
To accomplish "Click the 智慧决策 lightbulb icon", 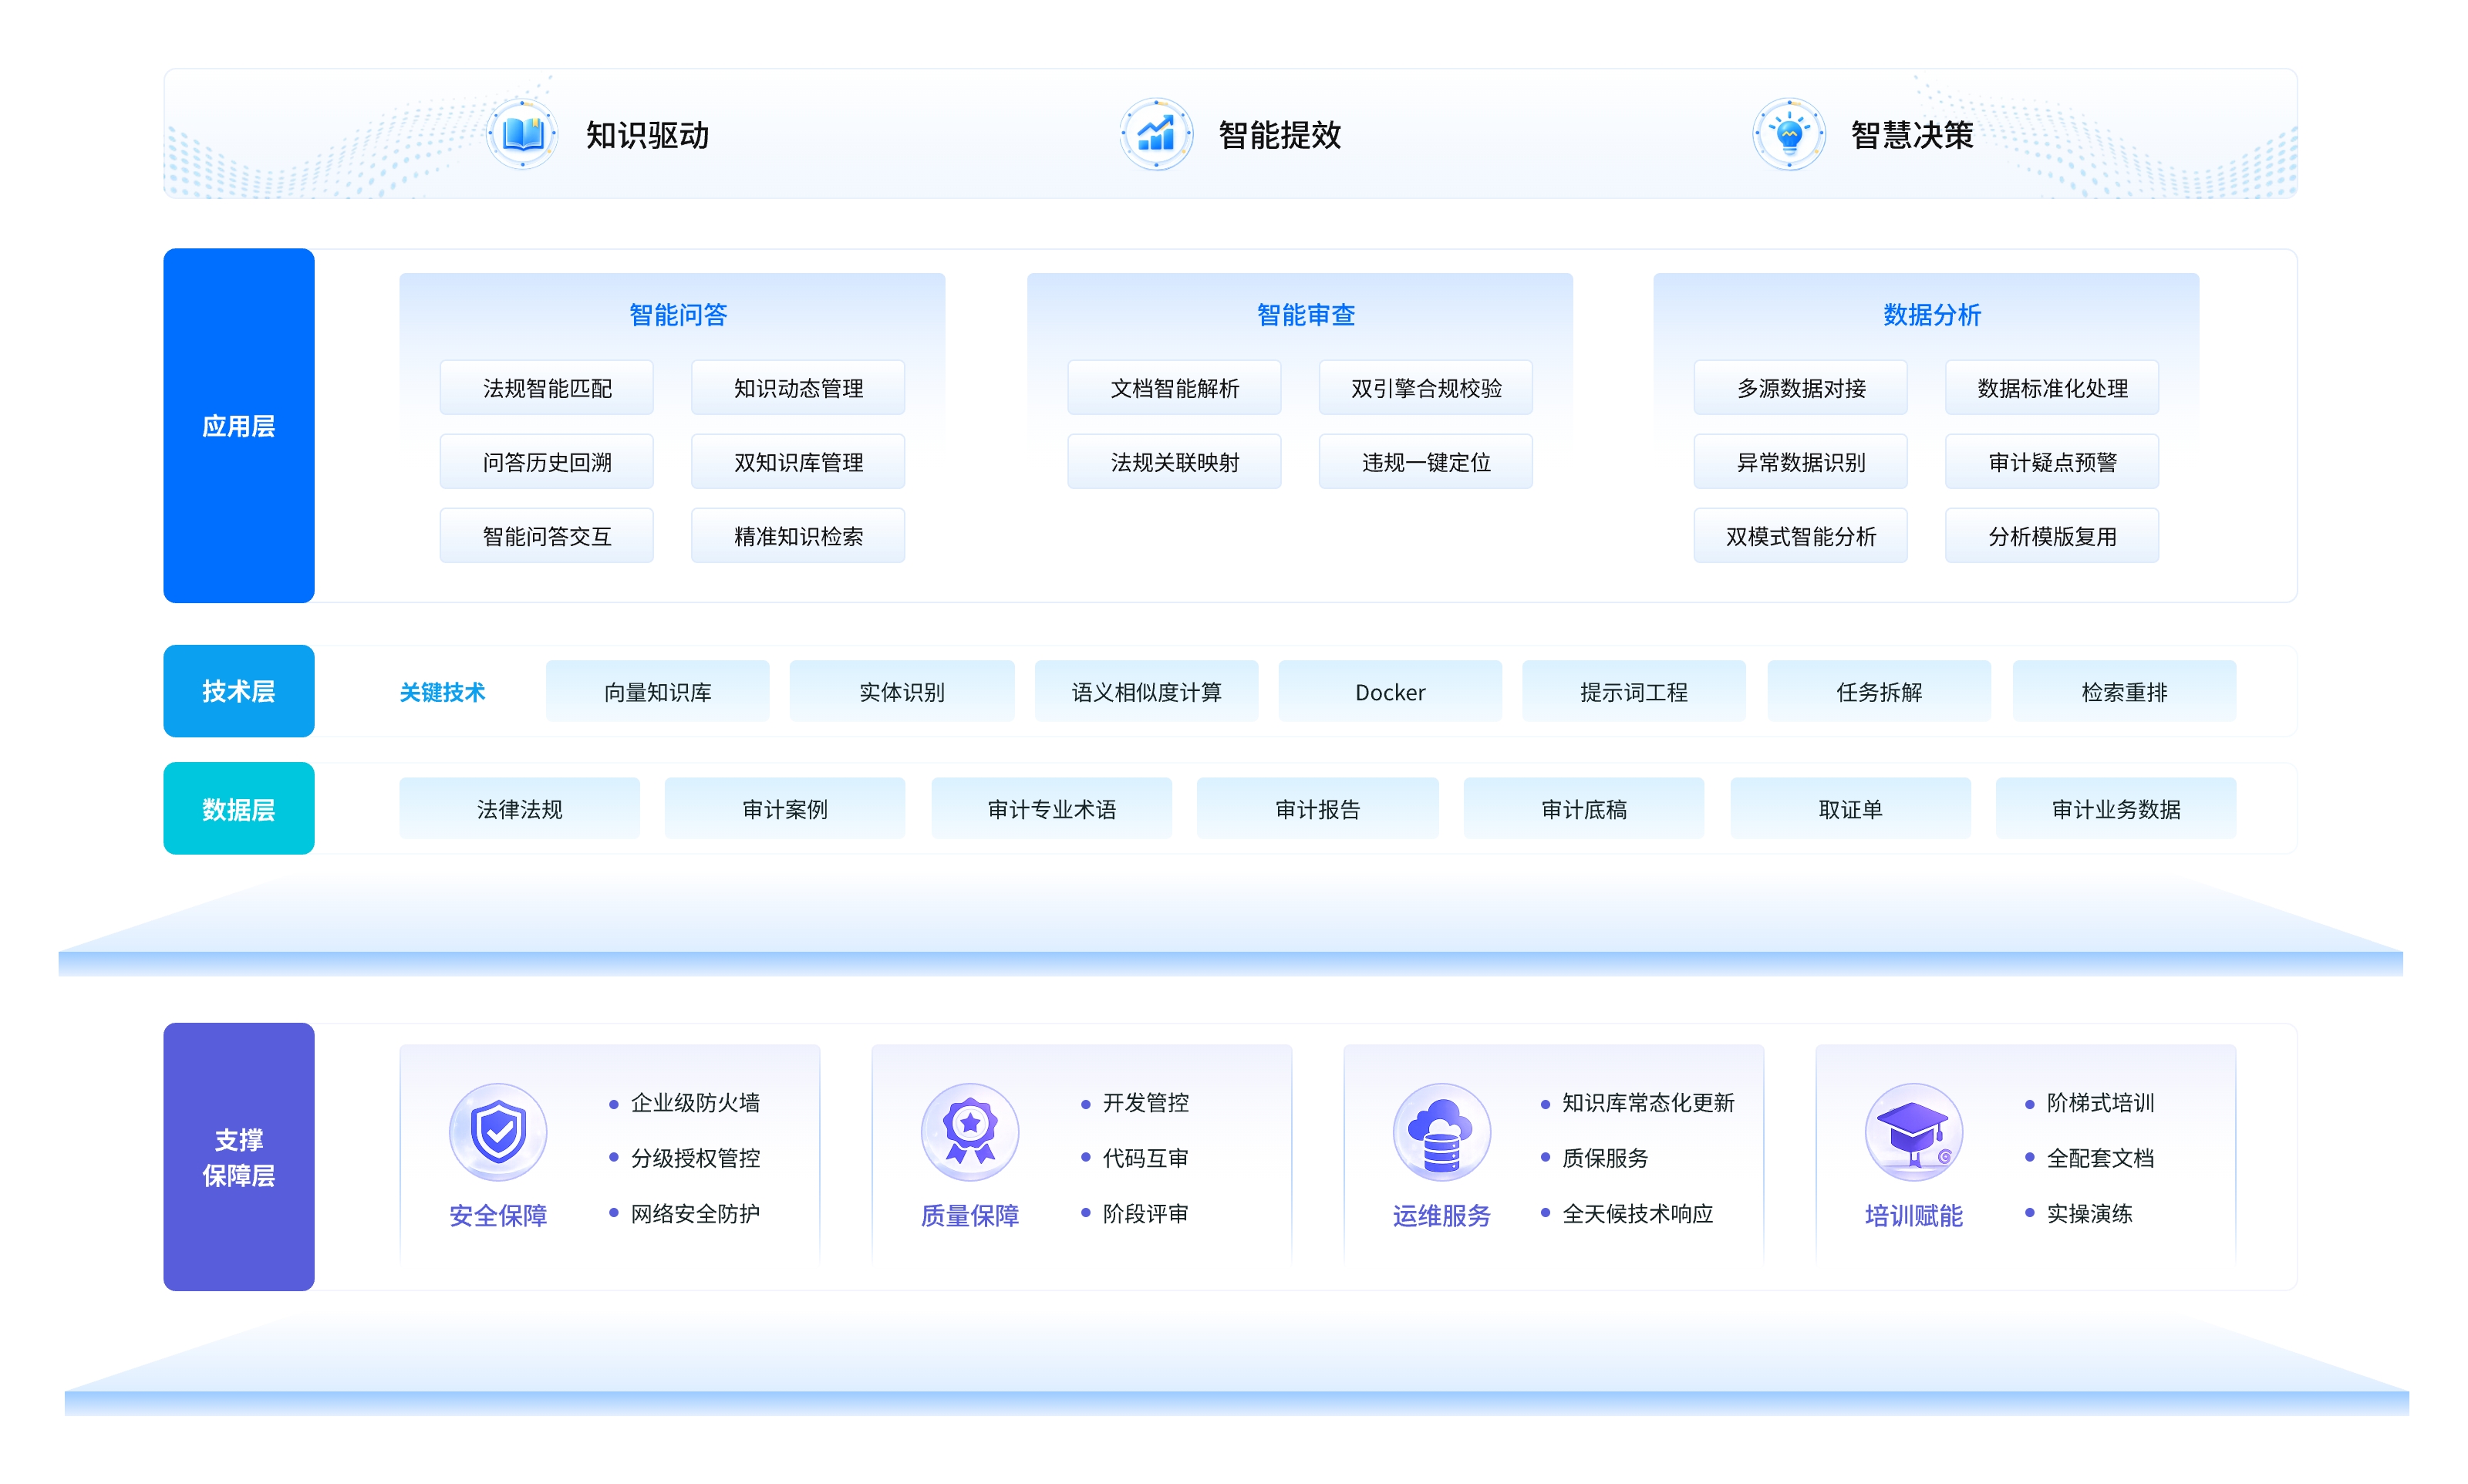I will pos(1789,134).
